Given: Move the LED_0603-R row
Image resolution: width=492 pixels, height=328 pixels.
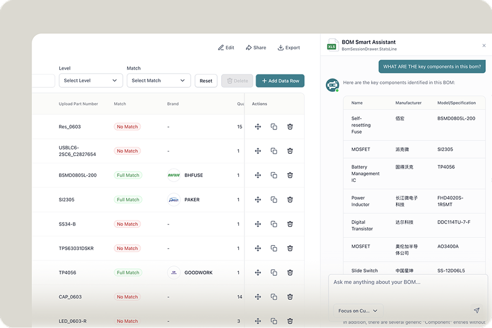Looking at the screenshot, I should coord(258,321).
